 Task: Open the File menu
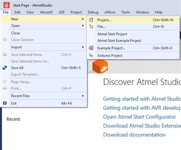[x=6, y=12]
